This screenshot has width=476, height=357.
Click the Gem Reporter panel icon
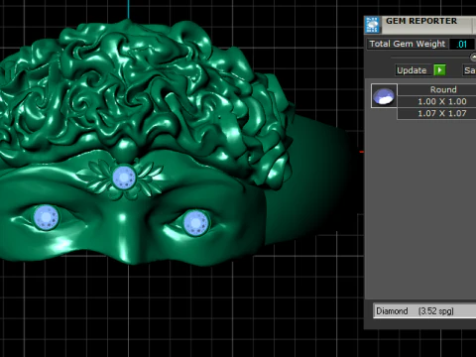tap(373, 25)
